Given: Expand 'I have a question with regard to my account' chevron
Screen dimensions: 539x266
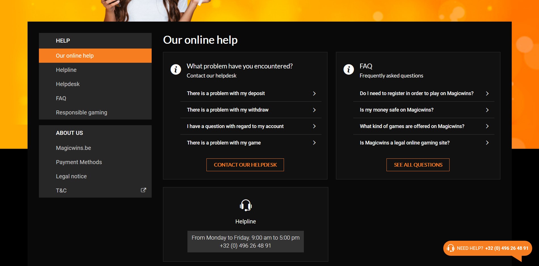Looking at the screenshot, I should point(314,126).
